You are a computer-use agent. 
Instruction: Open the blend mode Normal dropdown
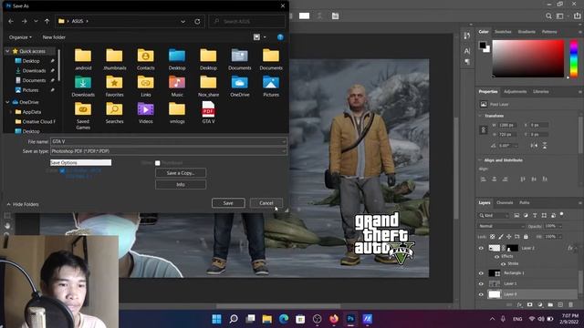(x=501, y=226)
